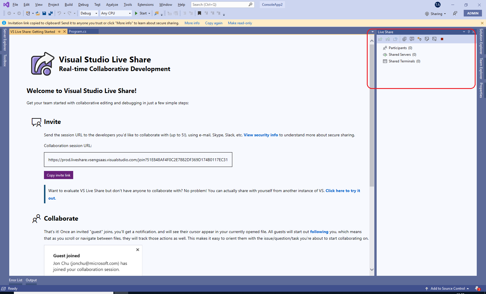Click the Share read-only terminal icon
The height and width of the screenshot is (294, 486).
click(435, 39)
